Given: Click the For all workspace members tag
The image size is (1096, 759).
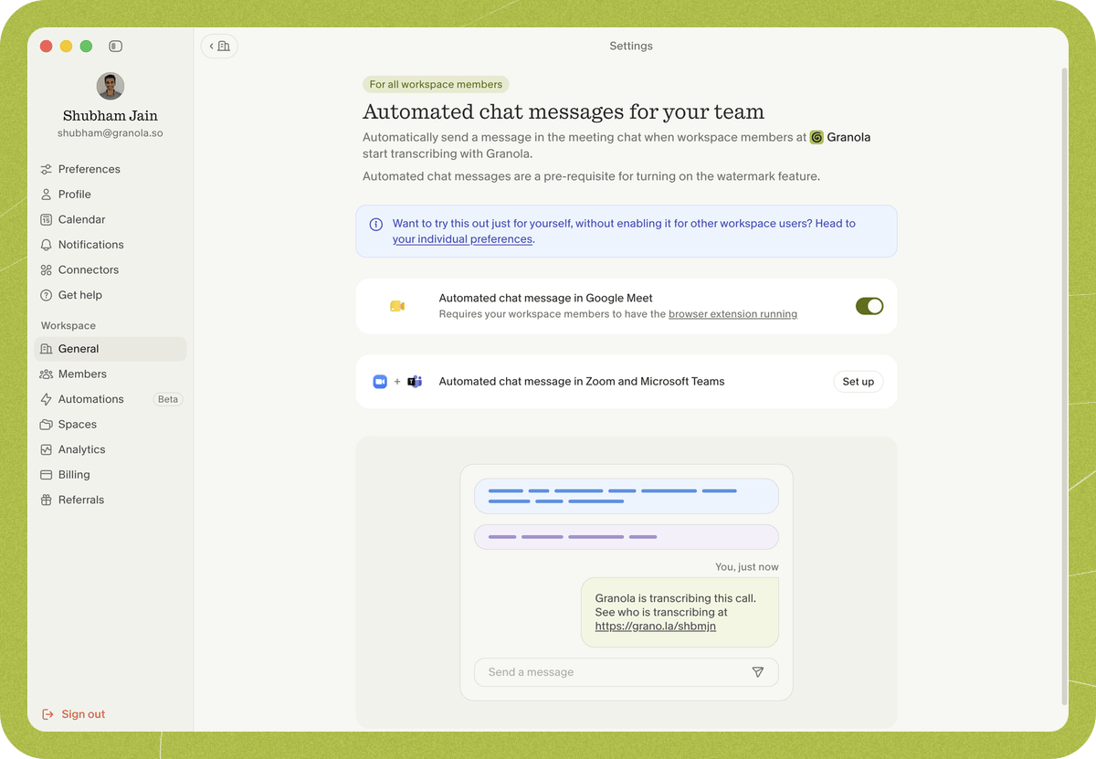Looking at the screenshot, I should click(436, 84).
